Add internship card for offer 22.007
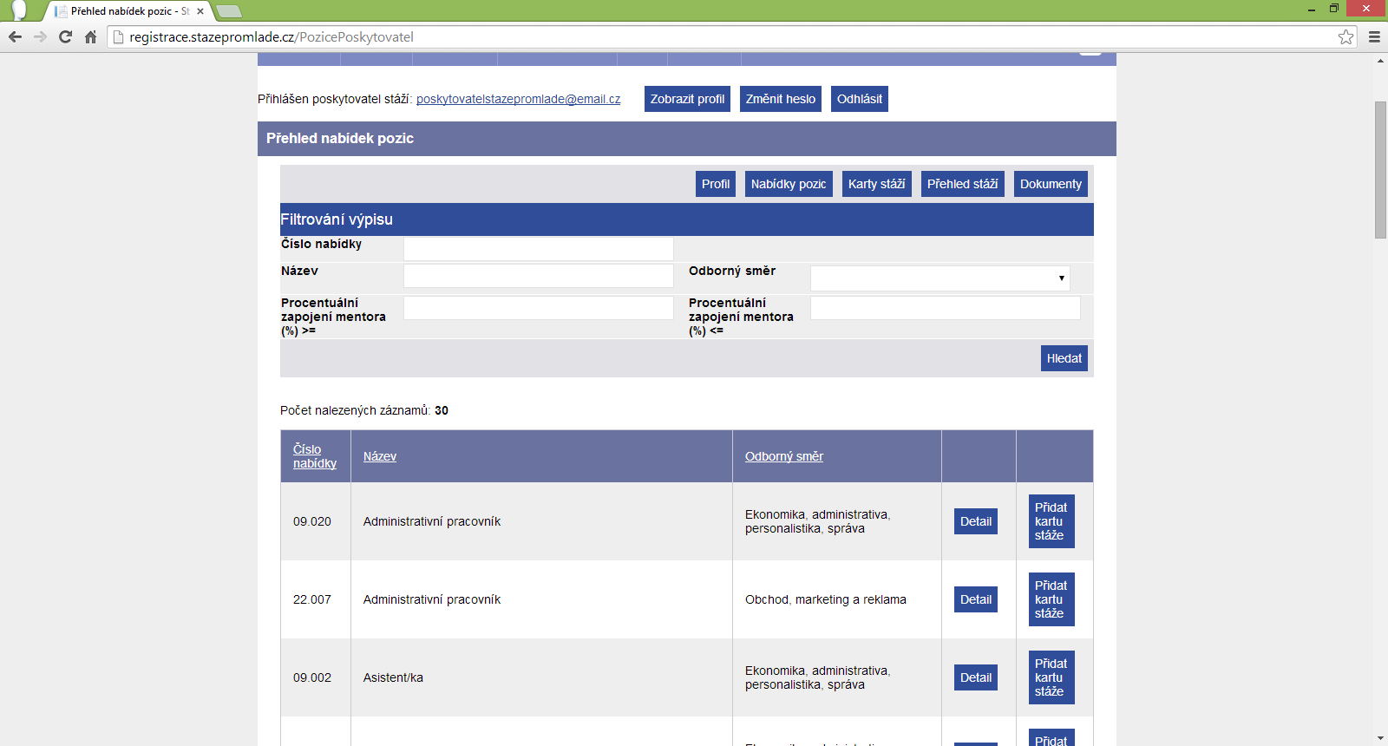The image size is (1388, 746). tap(1051, 599)
